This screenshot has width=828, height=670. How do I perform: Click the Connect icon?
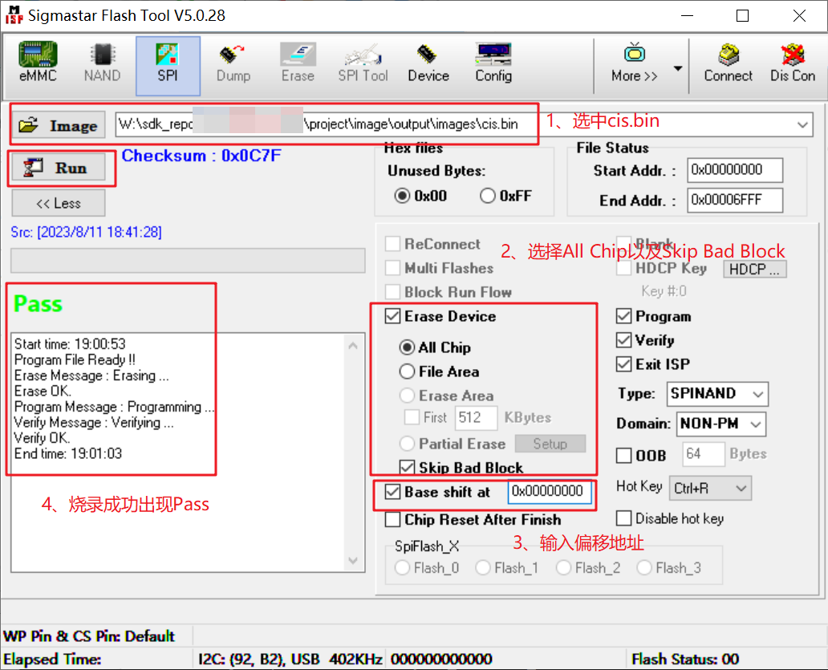pos(729,63)
